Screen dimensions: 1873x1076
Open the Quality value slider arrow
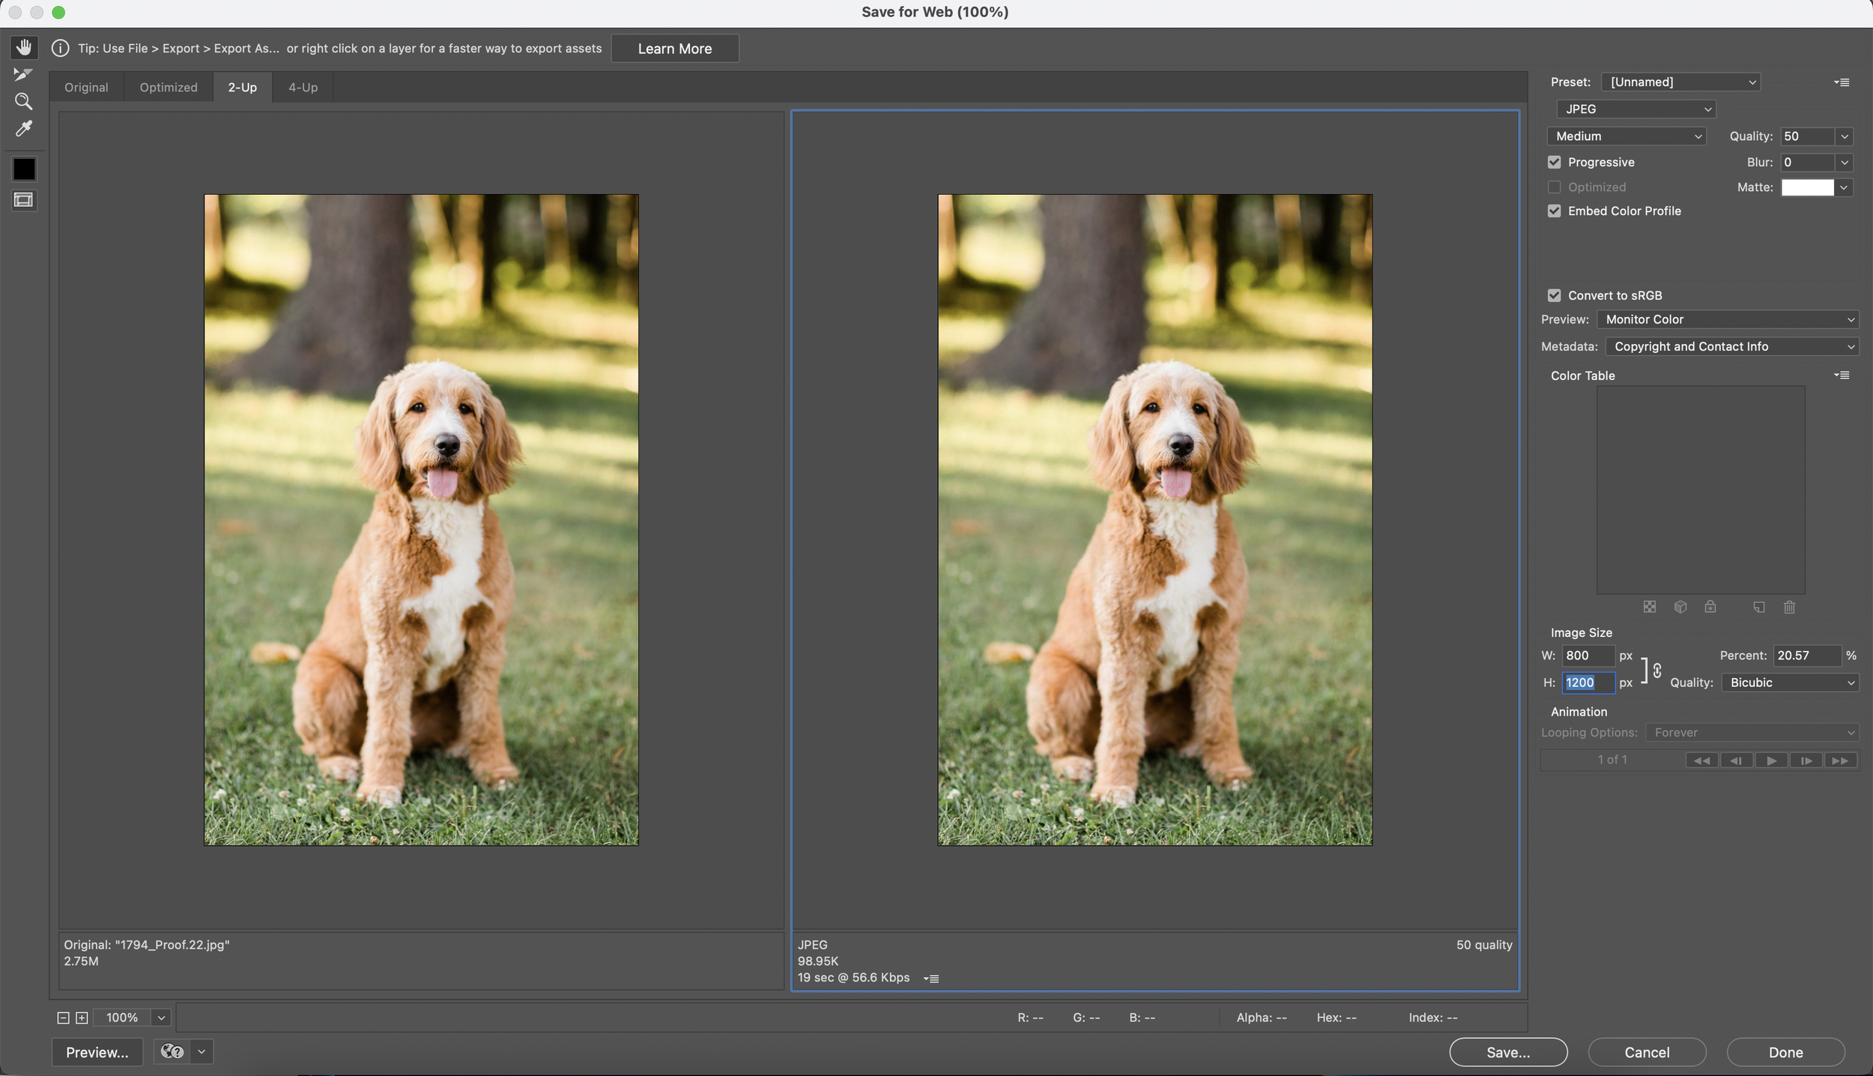(1845, 136)
